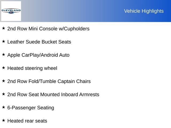Click the Cleveland Ford dealership logo
Image resolution: width=171 pixels, height=128 pixels.
(x=11, y=11)
